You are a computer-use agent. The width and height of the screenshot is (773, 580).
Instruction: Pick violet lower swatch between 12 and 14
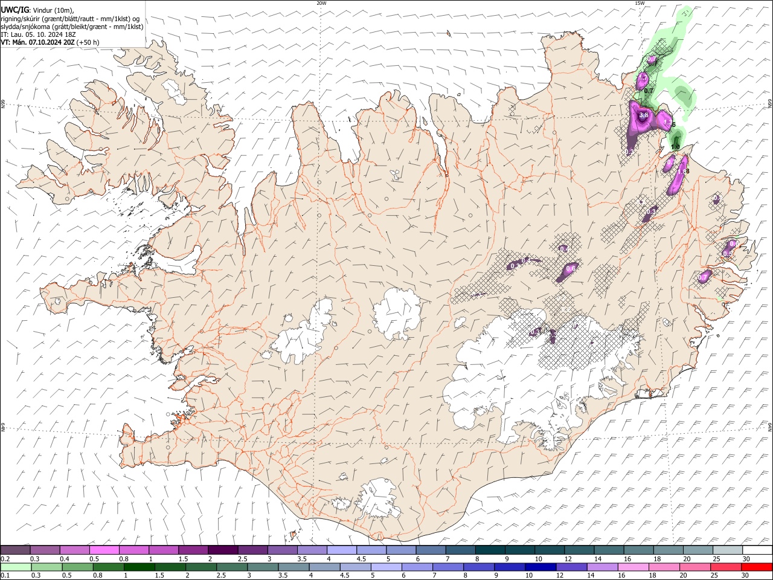571,567
